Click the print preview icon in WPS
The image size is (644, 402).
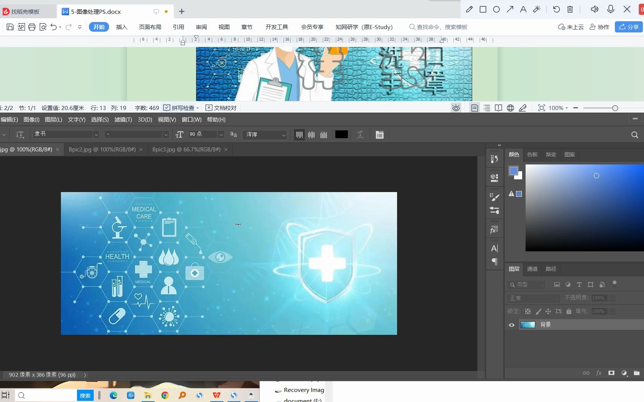[x=43, y=27]
